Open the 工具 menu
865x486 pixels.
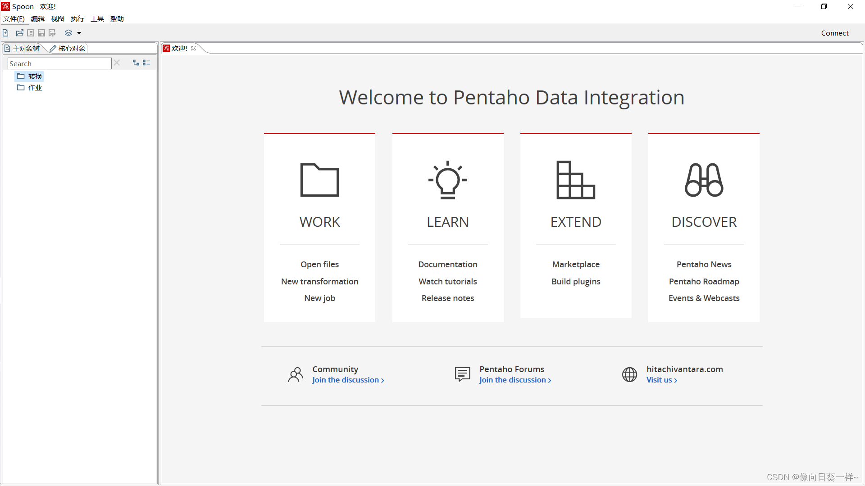pyautogui.click(x=97, y=18)
